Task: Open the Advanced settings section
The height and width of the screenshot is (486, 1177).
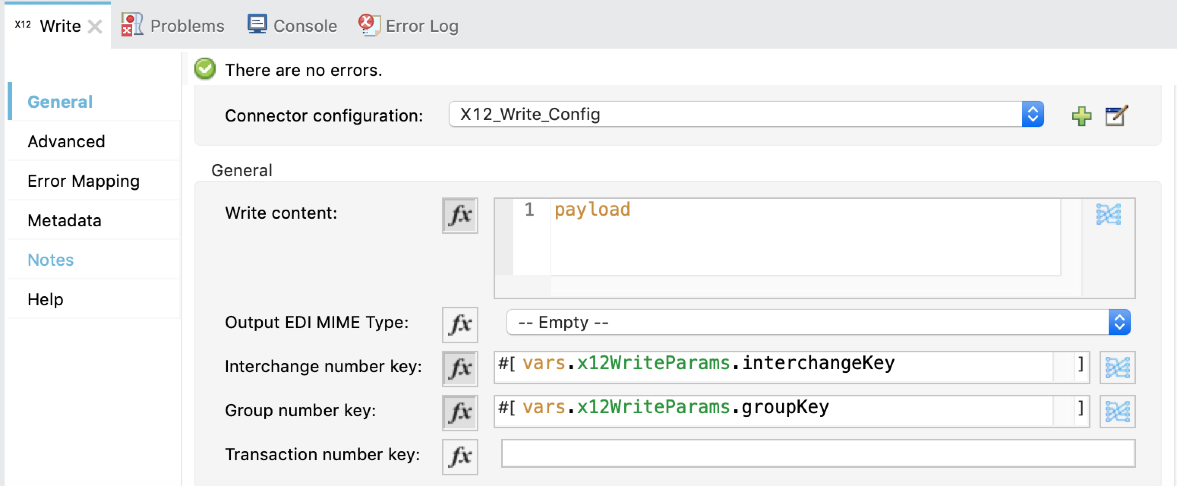Action: [x=95, y=141]
